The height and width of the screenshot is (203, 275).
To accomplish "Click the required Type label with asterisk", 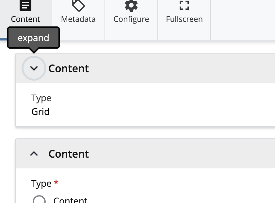I will 45,183.
